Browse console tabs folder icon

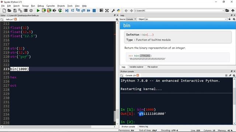[x=122, y=76]
